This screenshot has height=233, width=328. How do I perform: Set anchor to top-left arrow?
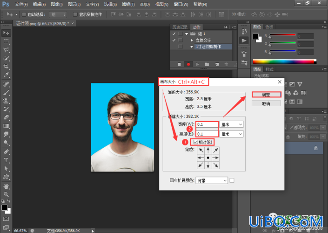201,150
